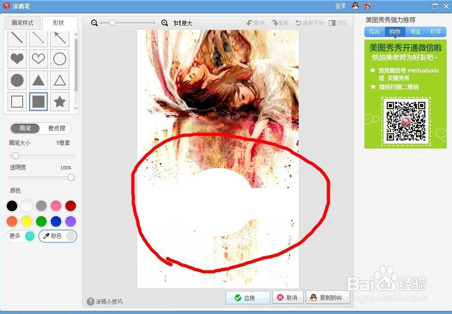Open the Weibo icon in title bar
Viewport: 452px width, 314px height.
[x=367, y=6]
